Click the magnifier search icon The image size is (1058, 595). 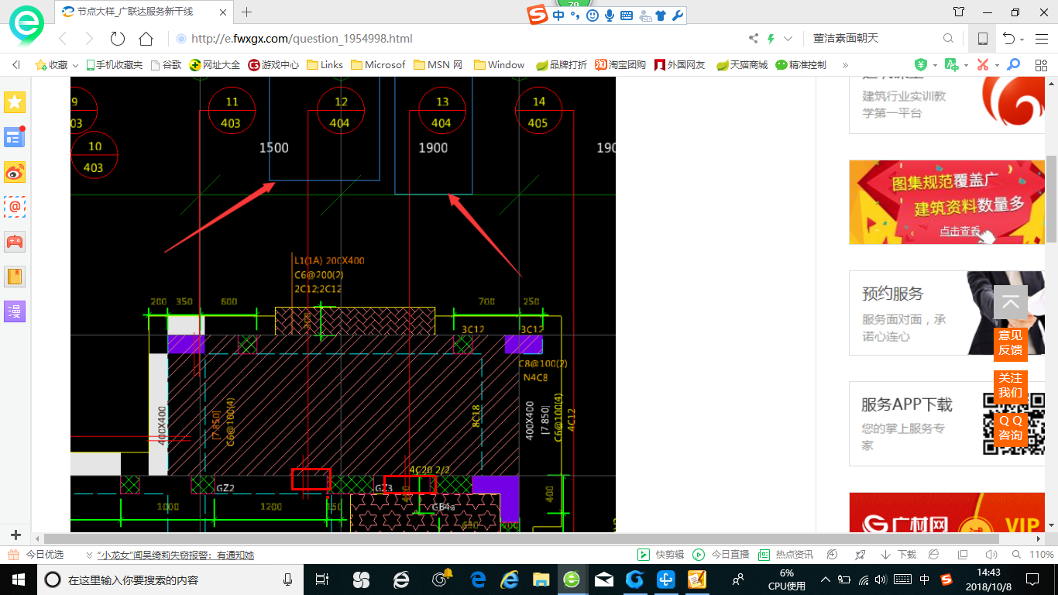click(948, 39)
